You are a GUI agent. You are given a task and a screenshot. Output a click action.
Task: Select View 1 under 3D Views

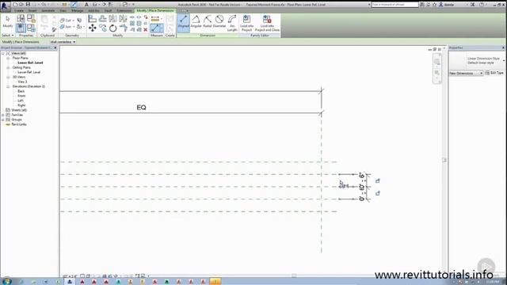pos(22,82)
